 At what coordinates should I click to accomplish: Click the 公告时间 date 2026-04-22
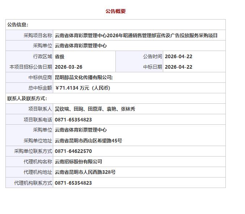click(178, 56)
